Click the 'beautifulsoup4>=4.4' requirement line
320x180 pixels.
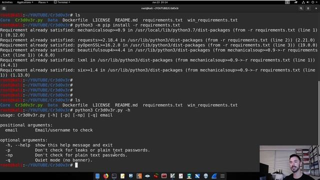coord(159,52)
